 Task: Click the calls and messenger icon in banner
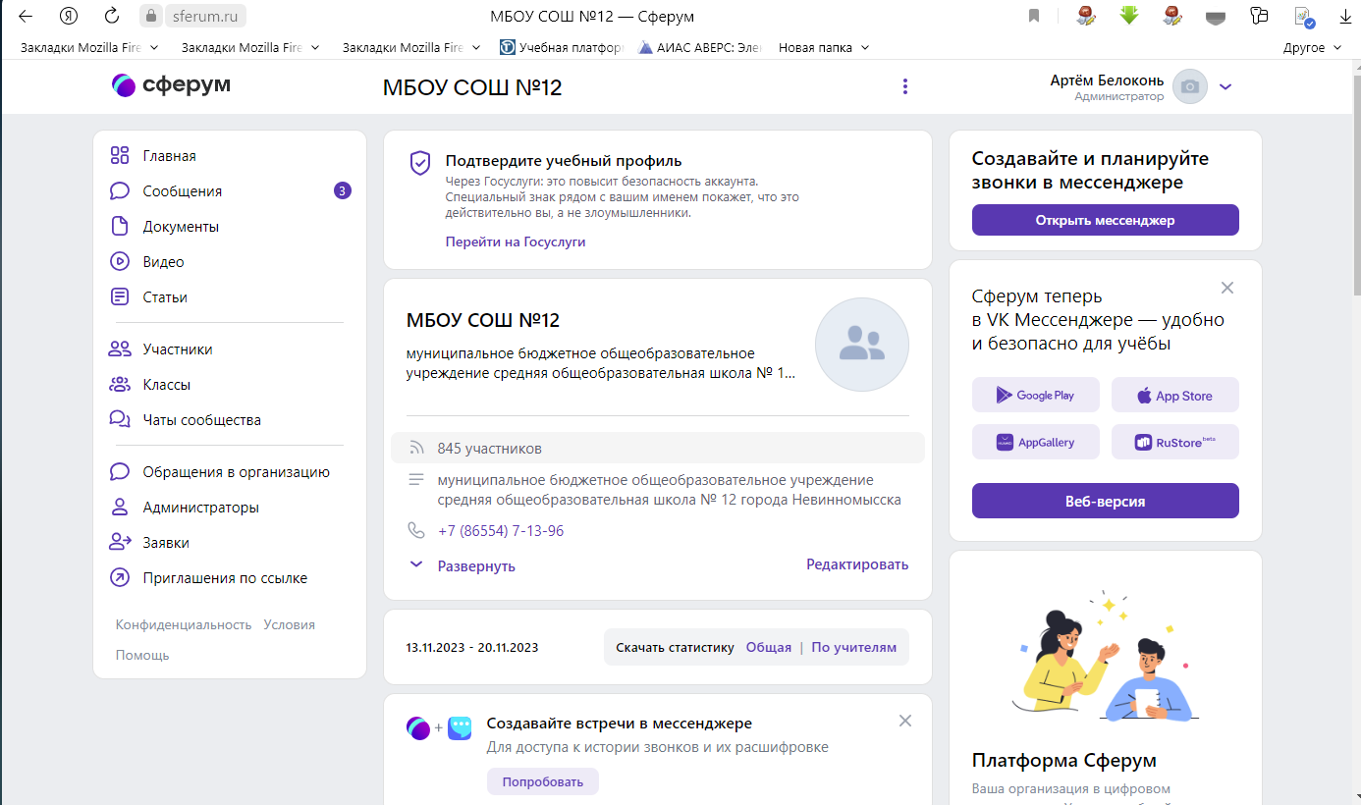(439, 728)
